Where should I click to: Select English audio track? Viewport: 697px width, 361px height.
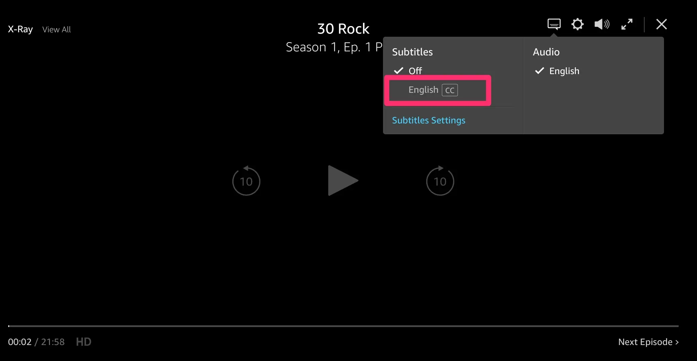point(564,71)
